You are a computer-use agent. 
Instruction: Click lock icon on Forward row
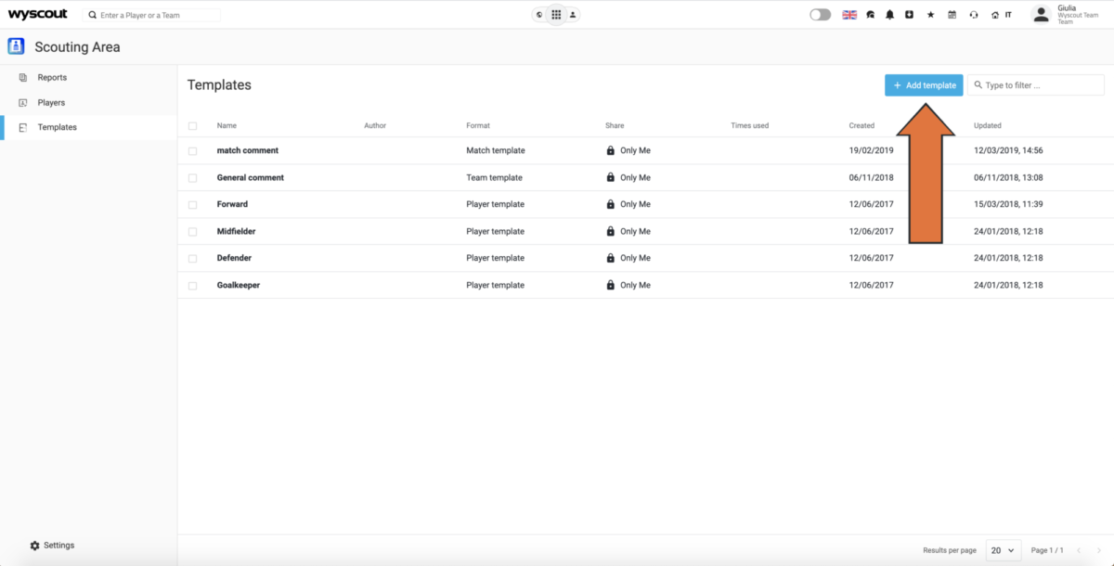[610, 204]
